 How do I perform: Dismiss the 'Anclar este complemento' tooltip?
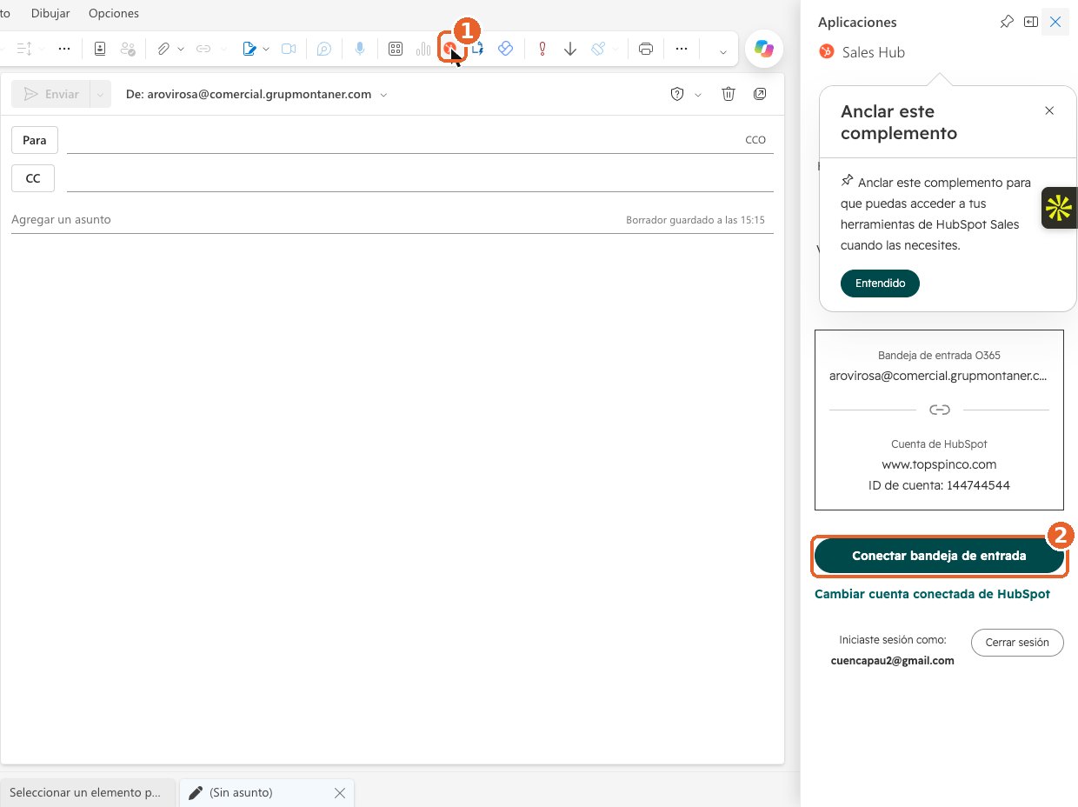1049,111
